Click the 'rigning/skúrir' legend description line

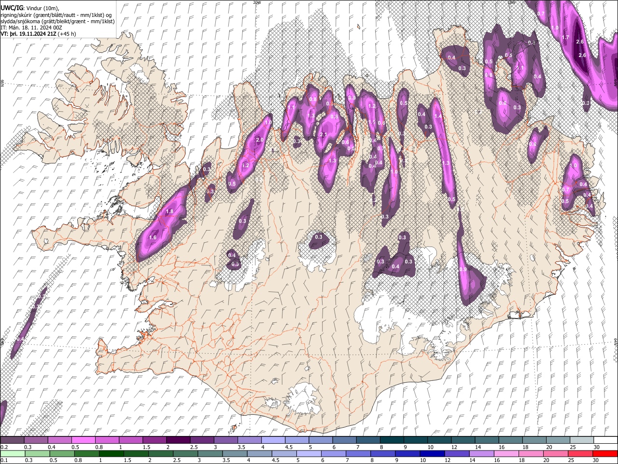[56, 15]
